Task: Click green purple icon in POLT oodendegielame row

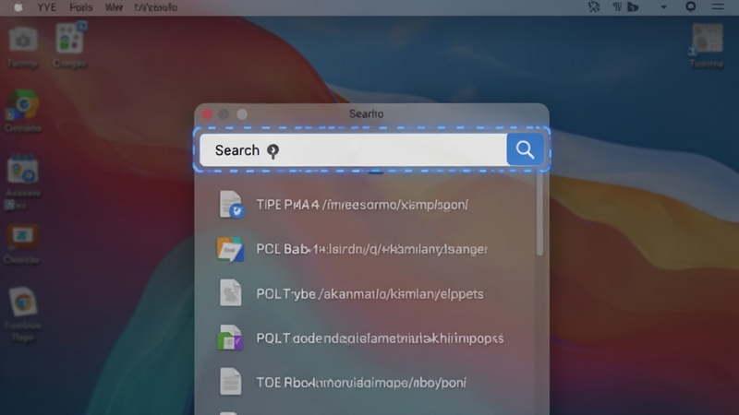Action: 230,338
